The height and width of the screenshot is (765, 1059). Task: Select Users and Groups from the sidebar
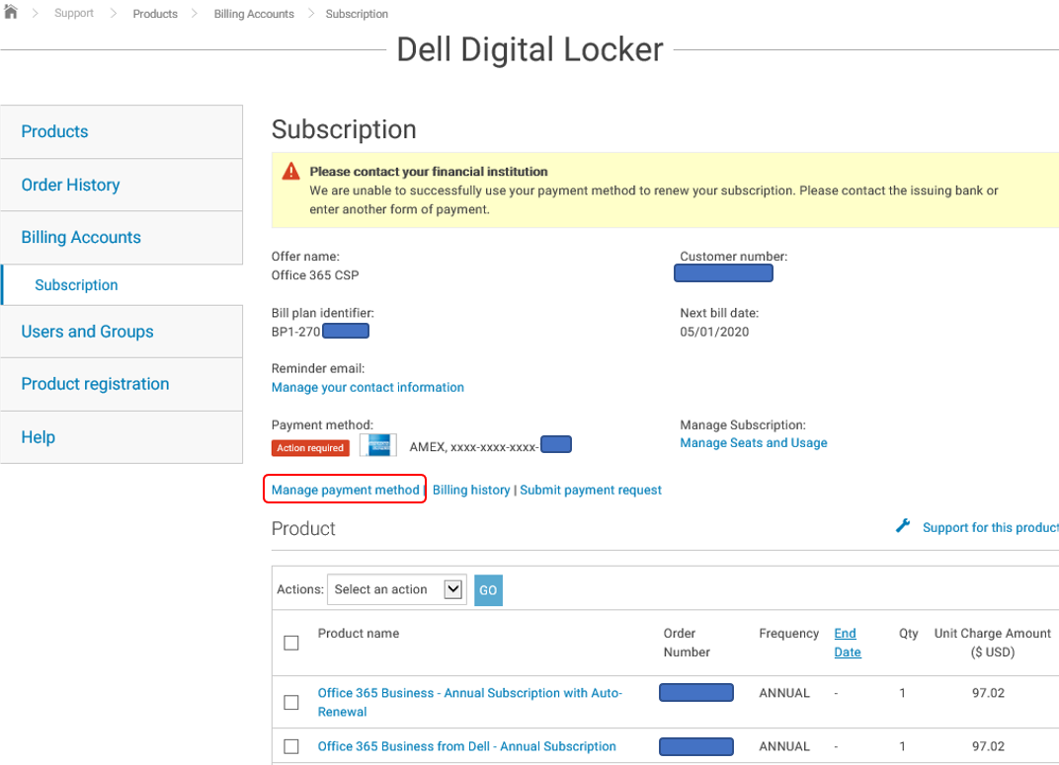(x=87, y=331)
